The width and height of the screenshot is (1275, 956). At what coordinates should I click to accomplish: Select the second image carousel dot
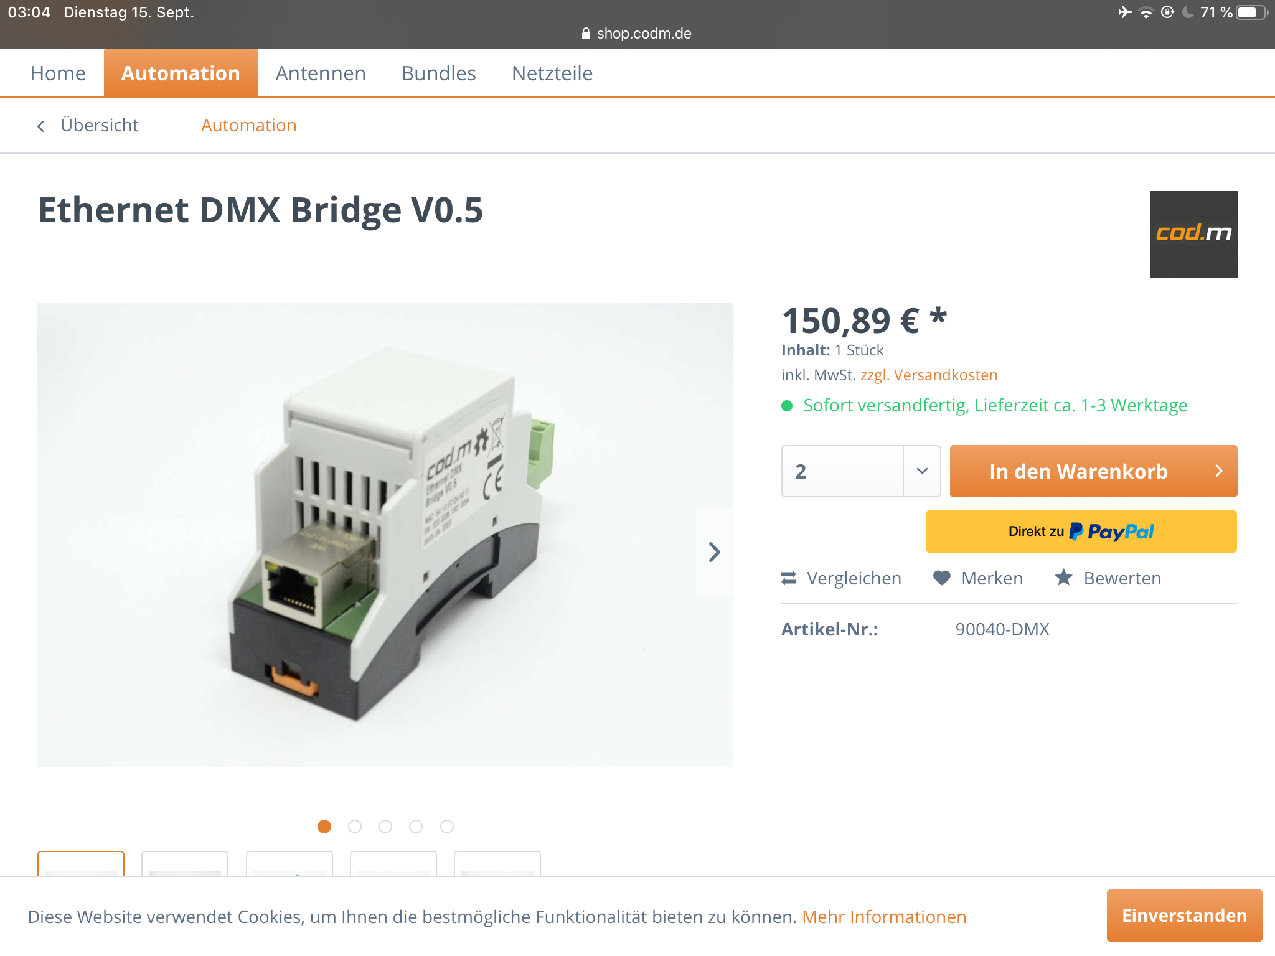pos(355,827)
